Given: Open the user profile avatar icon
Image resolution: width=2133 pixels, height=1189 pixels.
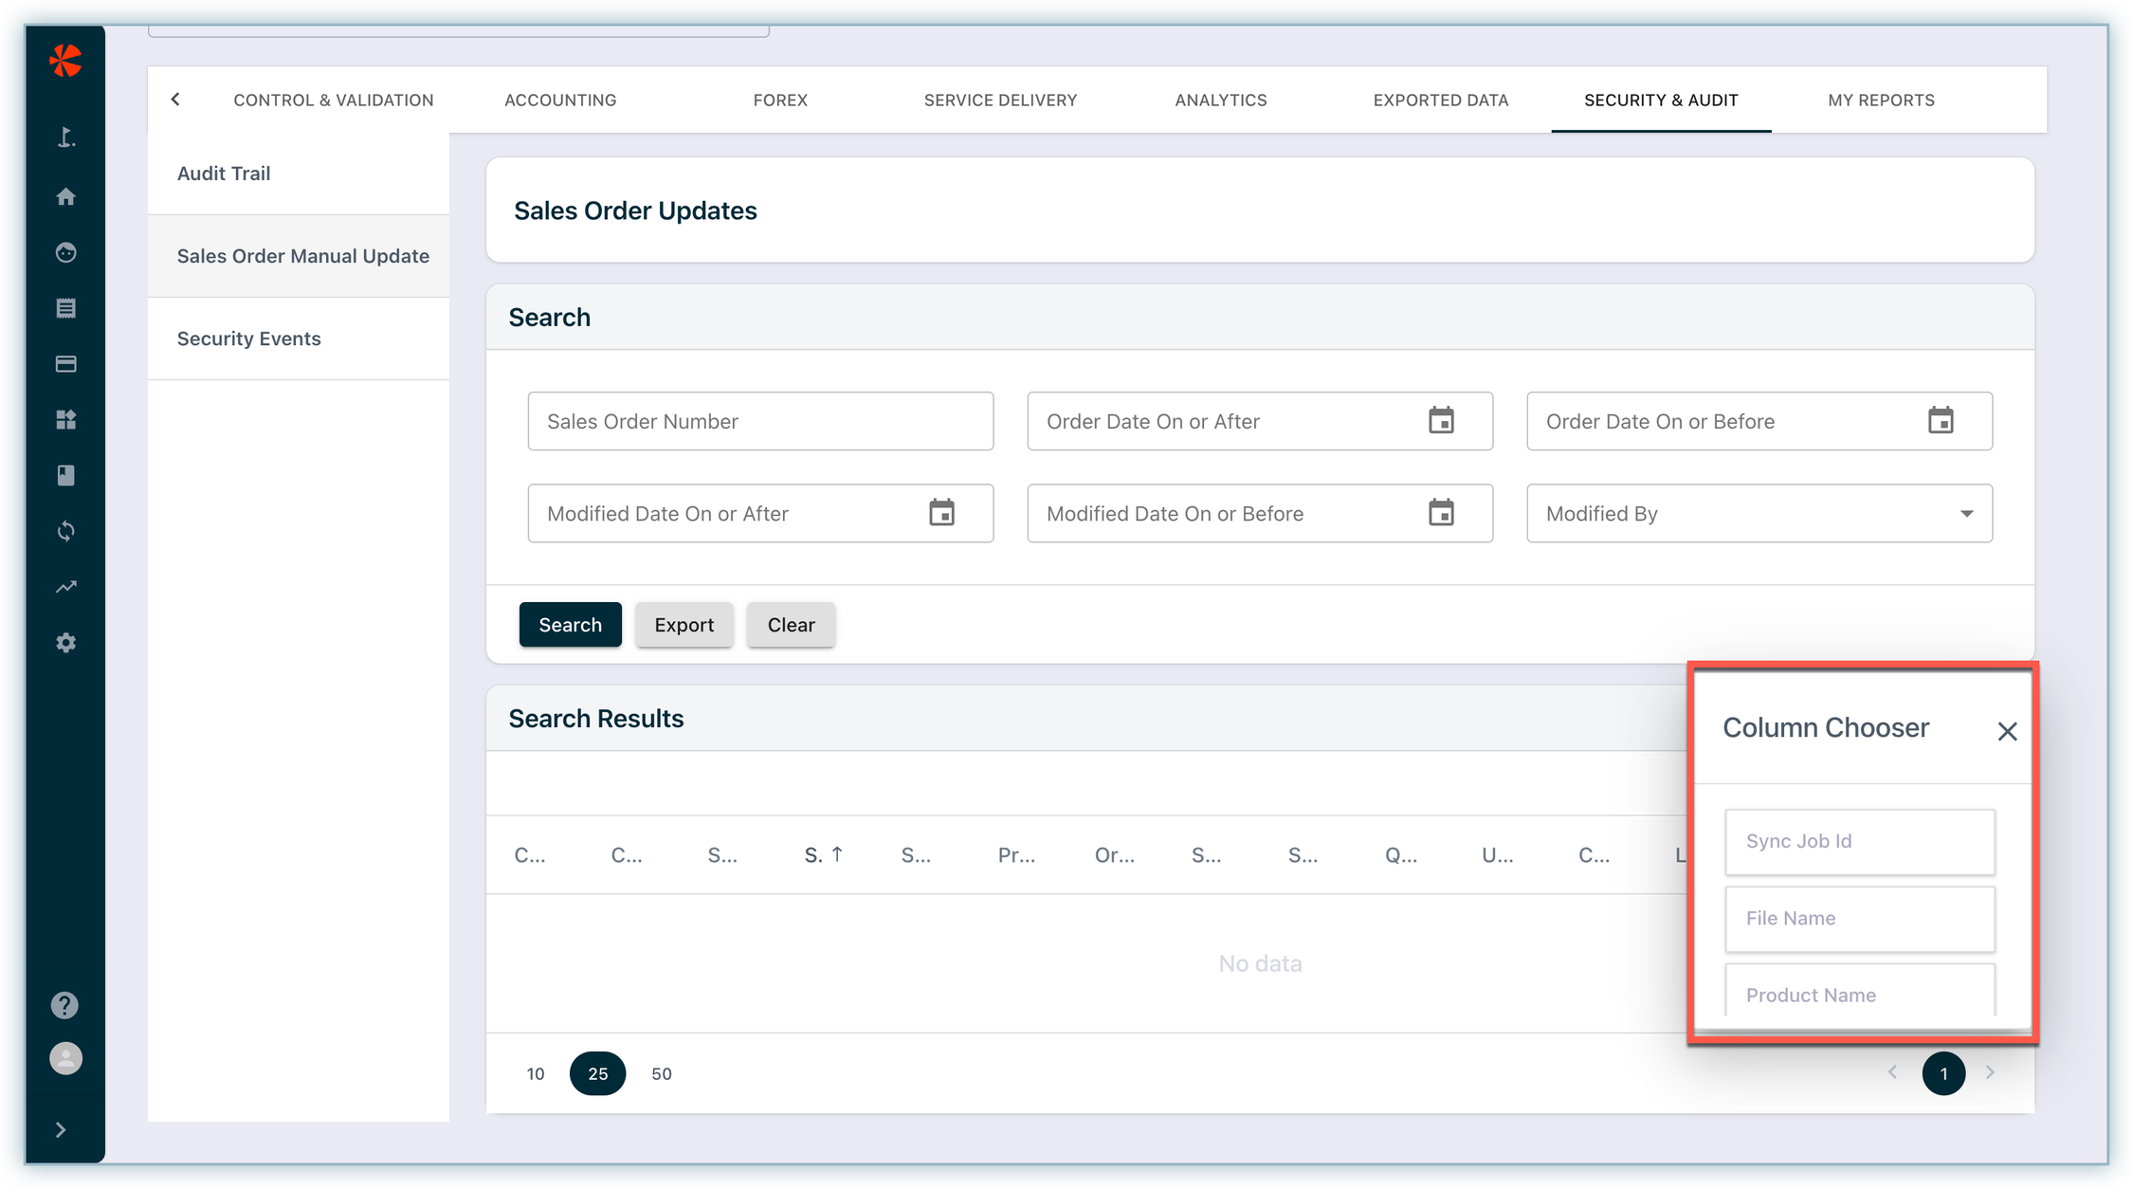Looking at the screenshot, I should 65,1058.
